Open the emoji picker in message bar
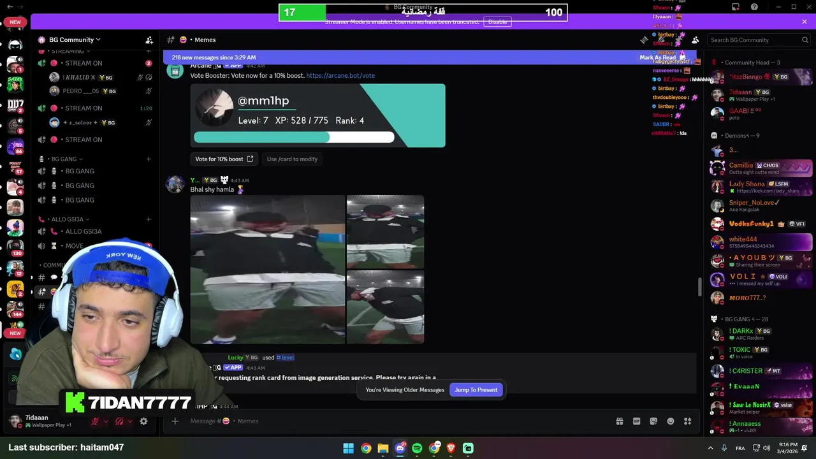The image size is (816, 459). pos(671,421)
